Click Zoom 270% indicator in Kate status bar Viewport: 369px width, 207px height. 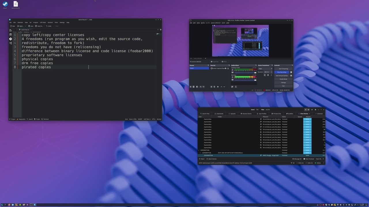(133, 119)
